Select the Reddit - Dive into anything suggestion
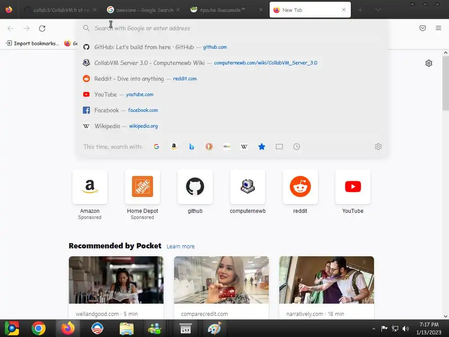The width and height of the screenshot is (449, 337). pyautogui.click(x=232, y=79)
